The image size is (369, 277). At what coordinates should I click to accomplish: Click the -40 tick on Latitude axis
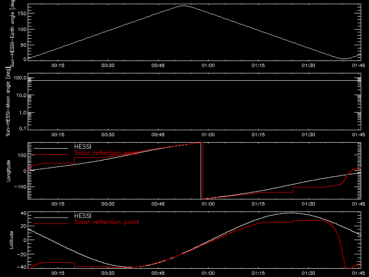click(x=22, y=267)
